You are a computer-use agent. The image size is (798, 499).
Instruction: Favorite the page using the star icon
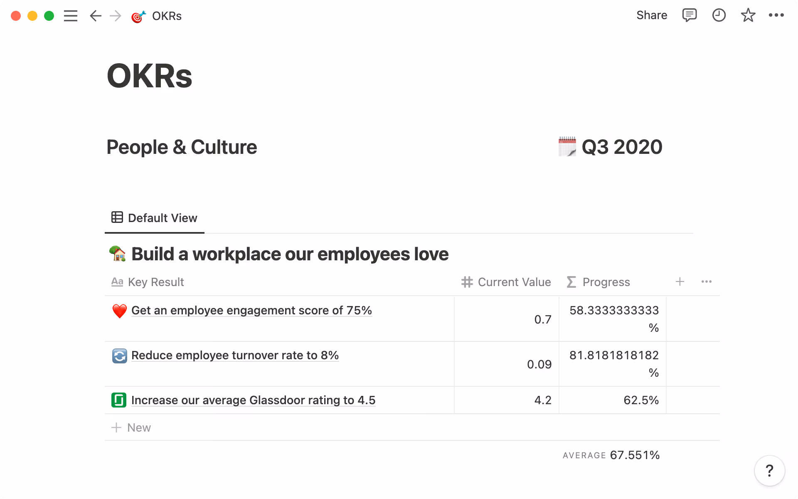[x=748, y=15]
